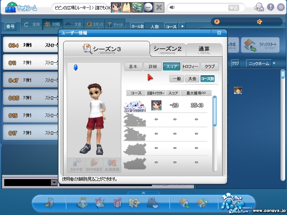Open room 015 in the lobby list
Viewport: 287px width, 215px height.
(x=30, y=115)
